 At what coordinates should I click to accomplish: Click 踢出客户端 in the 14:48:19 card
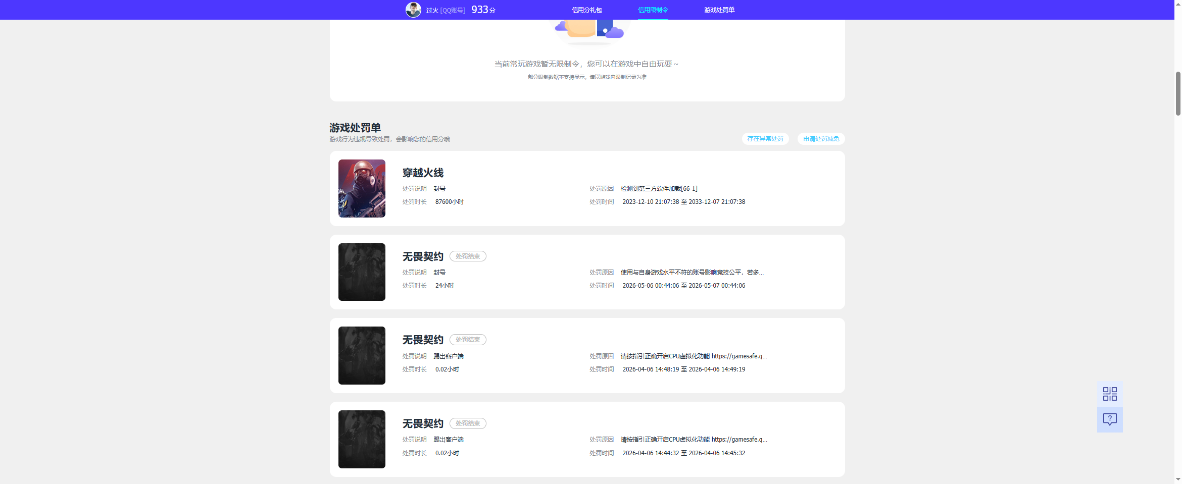[449, 356]
